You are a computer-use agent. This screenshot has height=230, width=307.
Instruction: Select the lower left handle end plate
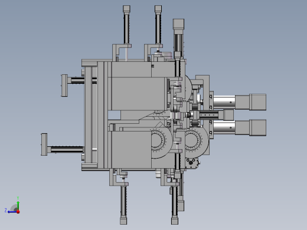click(x=44, y=144)
